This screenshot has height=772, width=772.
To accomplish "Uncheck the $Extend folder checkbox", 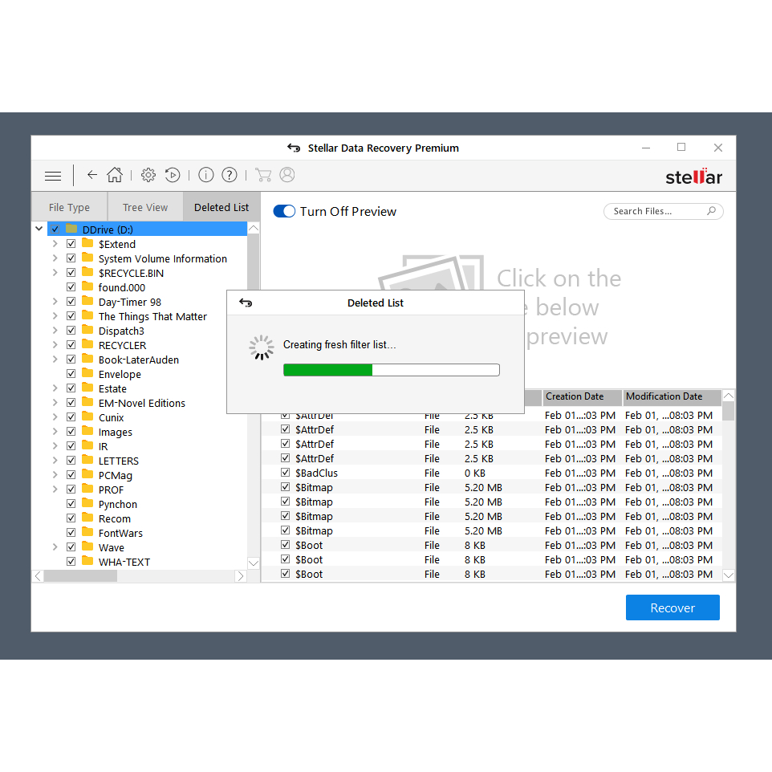I will point(71,244).
